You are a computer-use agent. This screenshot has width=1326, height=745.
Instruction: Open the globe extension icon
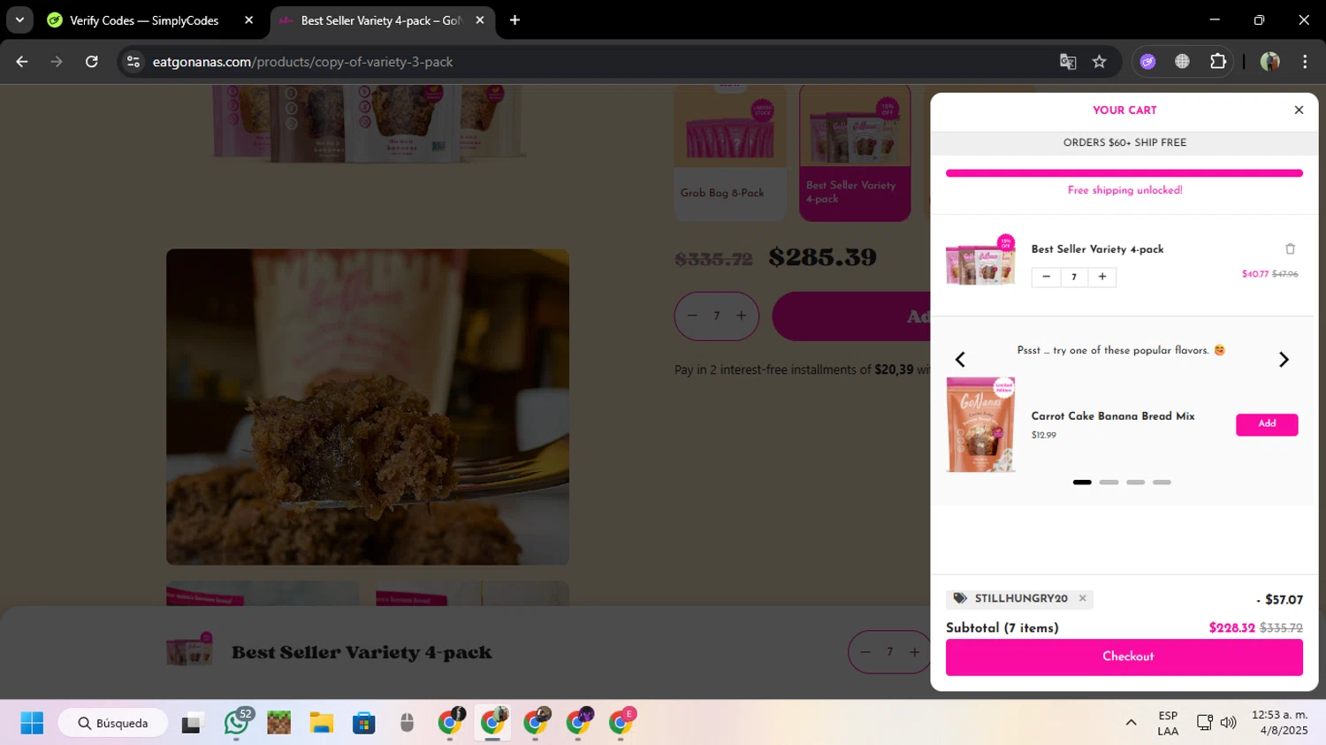click(1182, 62)
